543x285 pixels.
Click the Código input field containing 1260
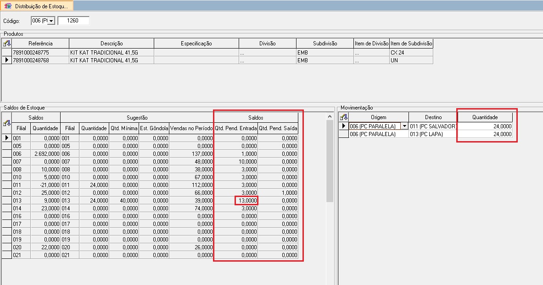tap(73, 21)
